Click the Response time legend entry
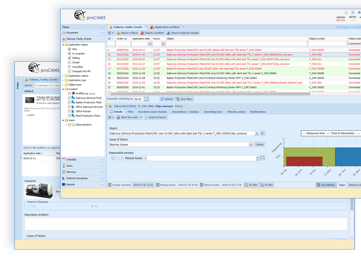 [313, 134]
